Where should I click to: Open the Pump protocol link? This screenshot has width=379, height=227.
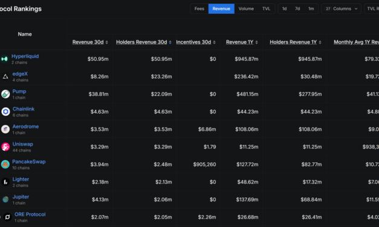click(19, 92)
